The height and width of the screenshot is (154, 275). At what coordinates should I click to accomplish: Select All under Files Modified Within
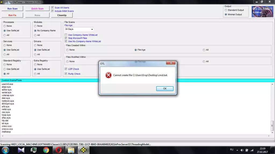pyautogui.click(x=204, y=61)
